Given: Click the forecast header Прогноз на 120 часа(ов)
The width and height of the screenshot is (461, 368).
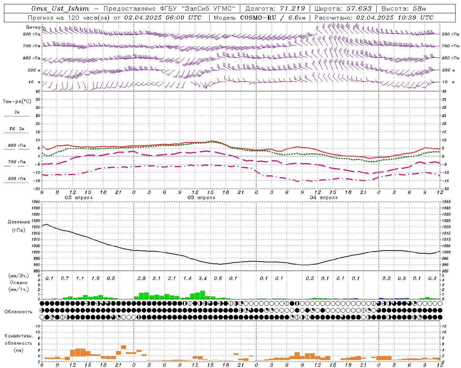Looking at the screenshot, I should [x=69, y=18].
